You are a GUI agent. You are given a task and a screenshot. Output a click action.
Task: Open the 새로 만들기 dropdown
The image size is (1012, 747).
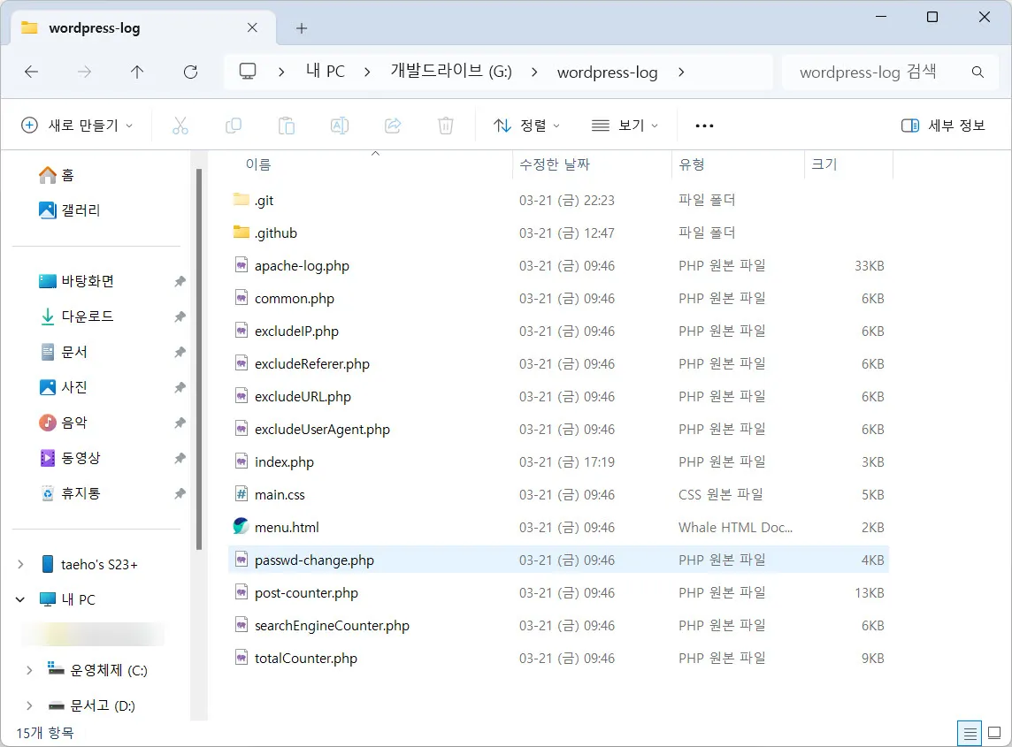tap(78, 125)
